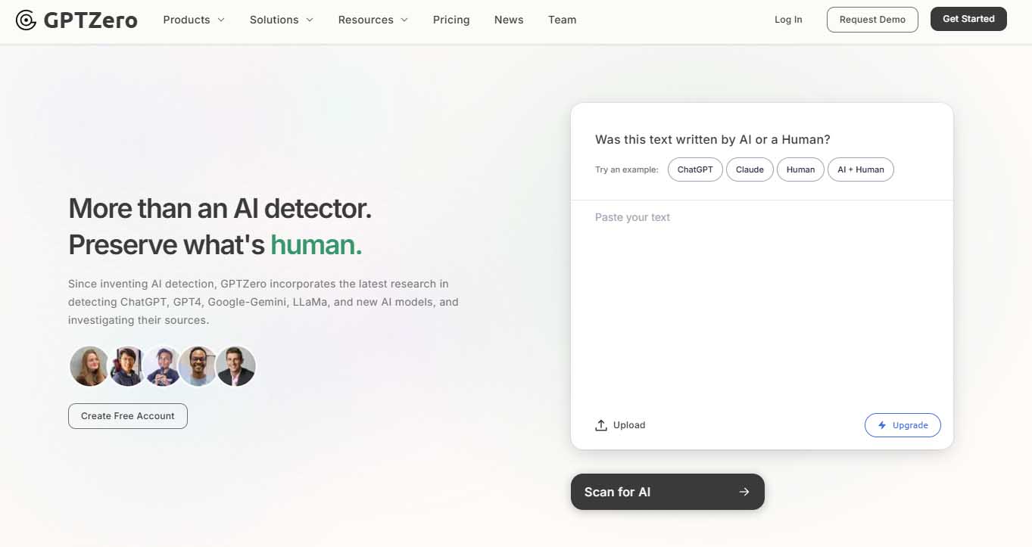Click the fifth team member avatar
The height and width of the screenshot is (547, 1032).
tap(235, 366)
